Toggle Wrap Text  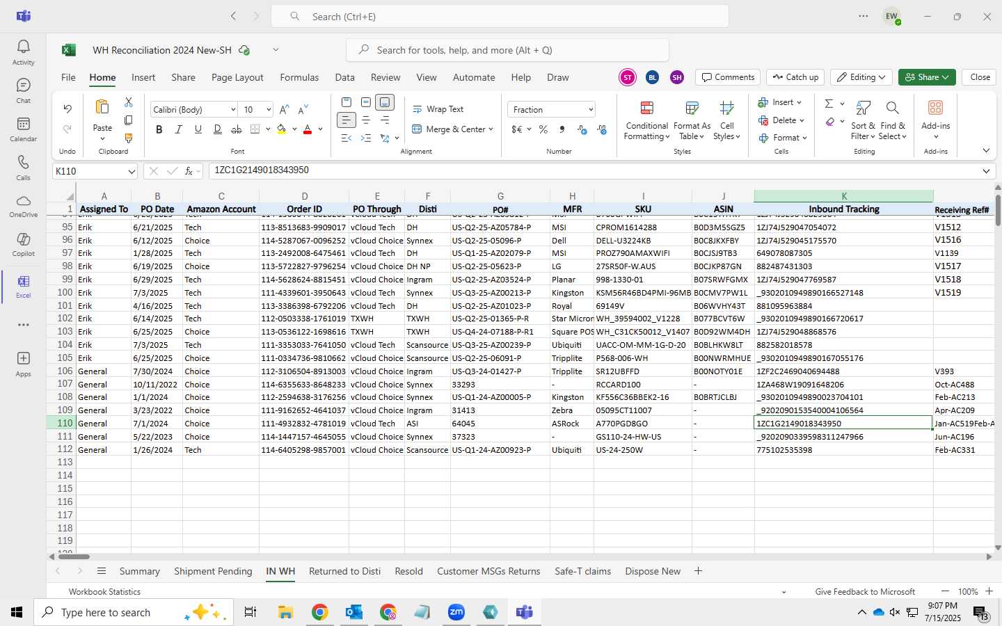coord(438,109)
